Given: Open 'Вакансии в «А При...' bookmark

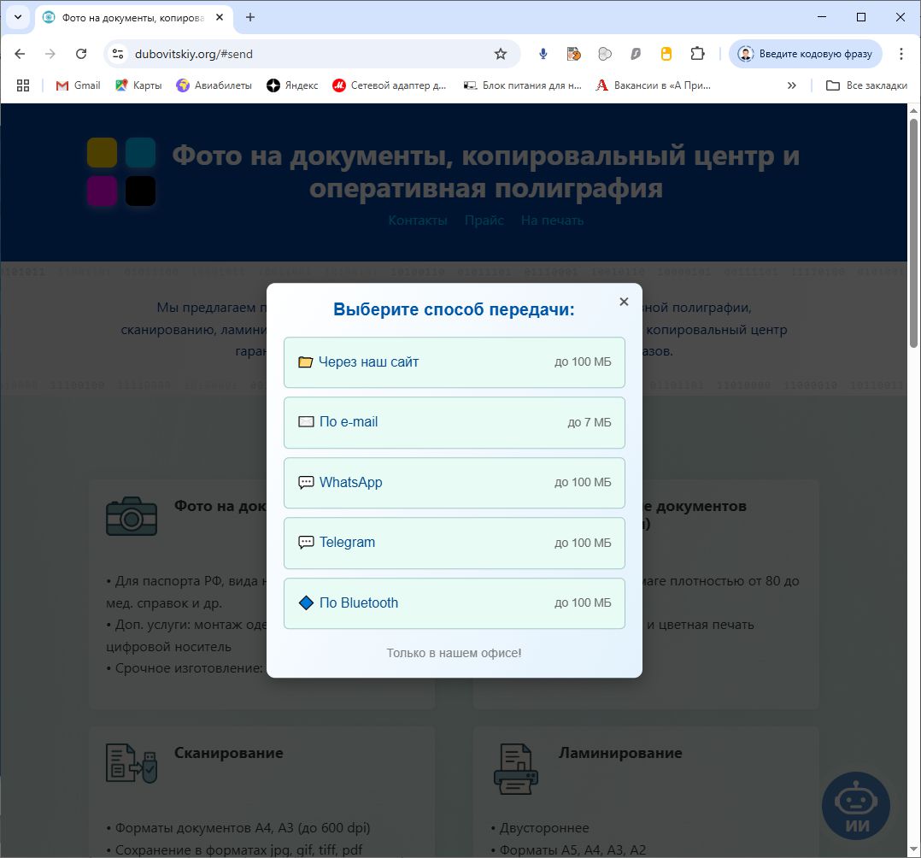Looking at the screenshot, I should [653, 85].
